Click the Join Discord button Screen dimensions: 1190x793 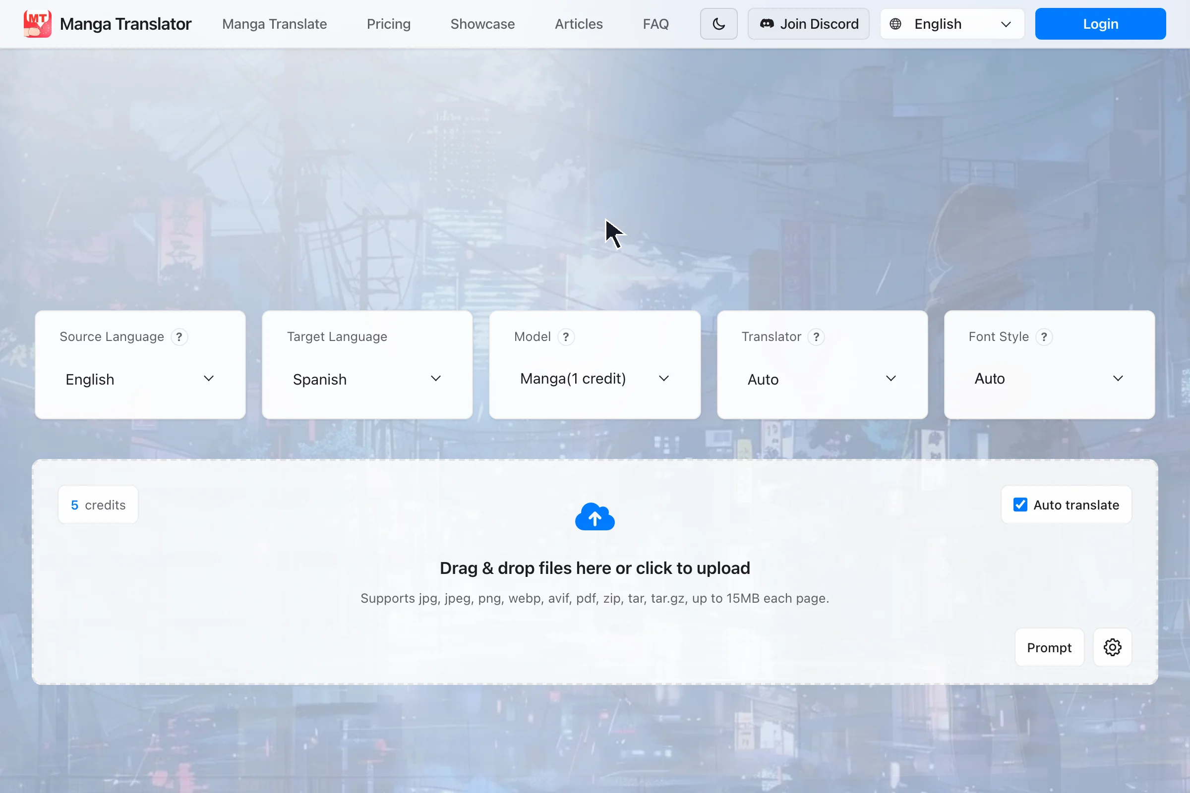(809, 24)
